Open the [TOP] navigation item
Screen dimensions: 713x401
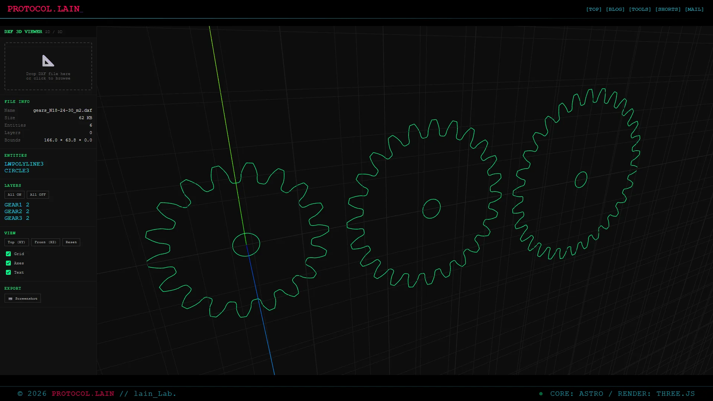[594, 9]
